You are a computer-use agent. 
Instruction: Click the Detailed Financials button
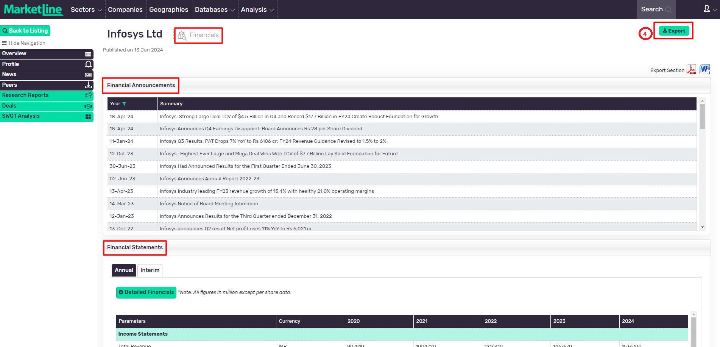146,292
